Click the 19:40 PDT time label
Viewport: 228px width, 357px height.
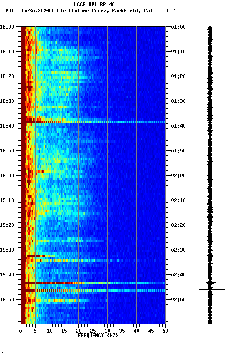coord(7,275)
